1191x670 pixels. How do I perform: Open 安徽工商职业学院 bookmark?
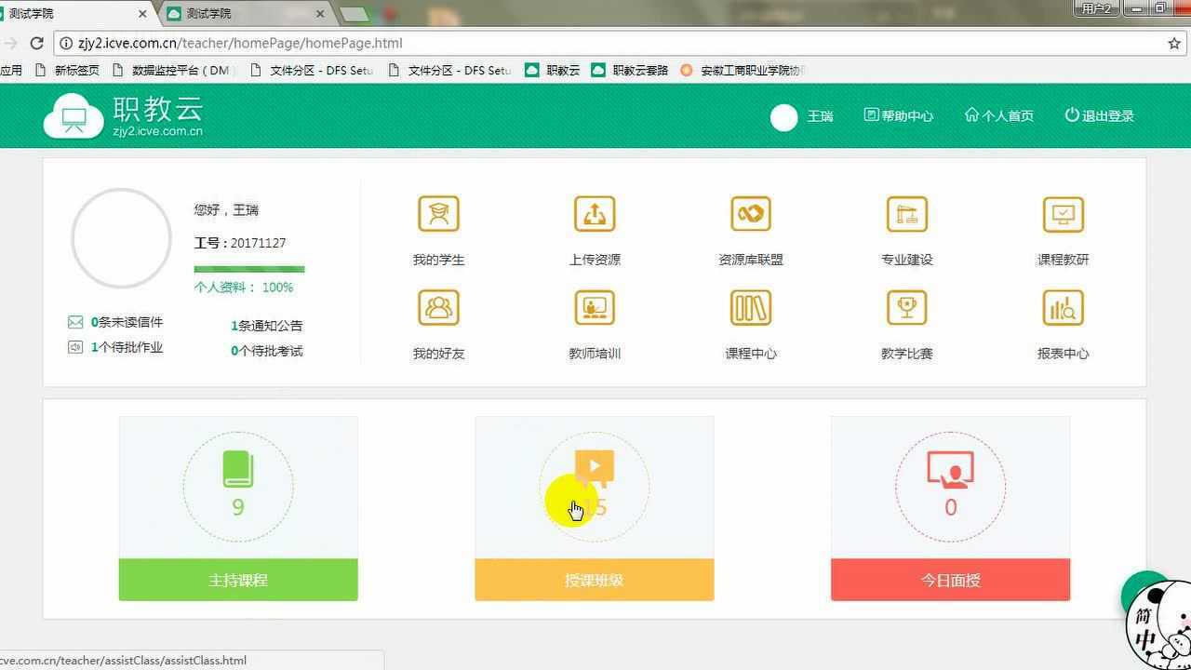tap(743, 70)
